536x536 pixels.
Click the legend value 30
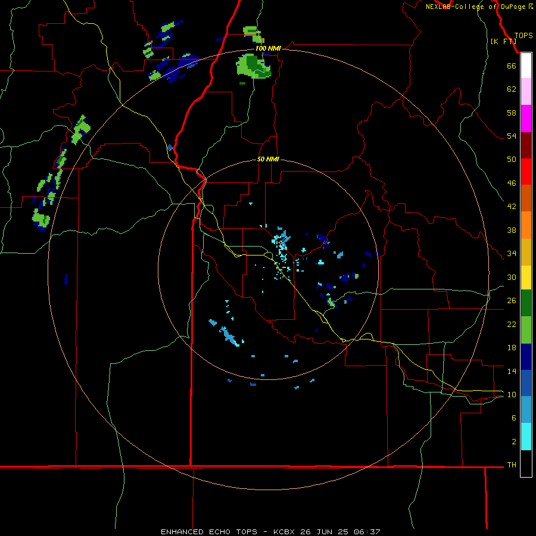click(x=512, y=277)
